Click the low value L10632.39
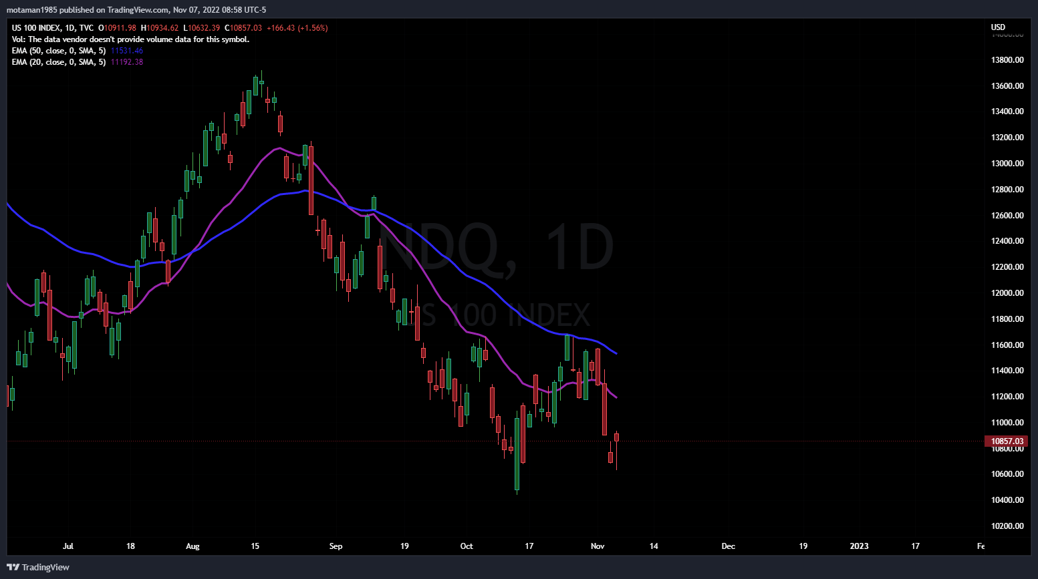 [x=202, y=28]
